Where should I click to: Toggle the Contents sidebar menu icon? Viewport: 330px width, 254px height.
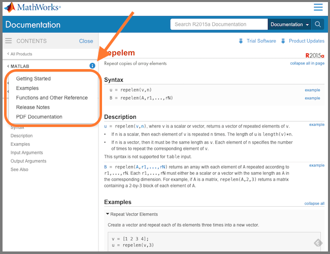pos(8,41)
